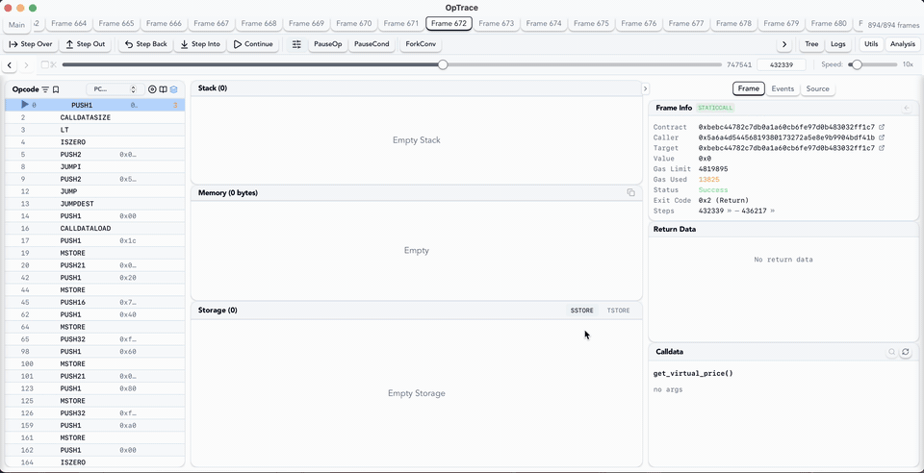Image resolution: width=924 pixels, height=473 pixels.
Task: Click the bookmark icon next to Opcode
Action: (56, 89)
